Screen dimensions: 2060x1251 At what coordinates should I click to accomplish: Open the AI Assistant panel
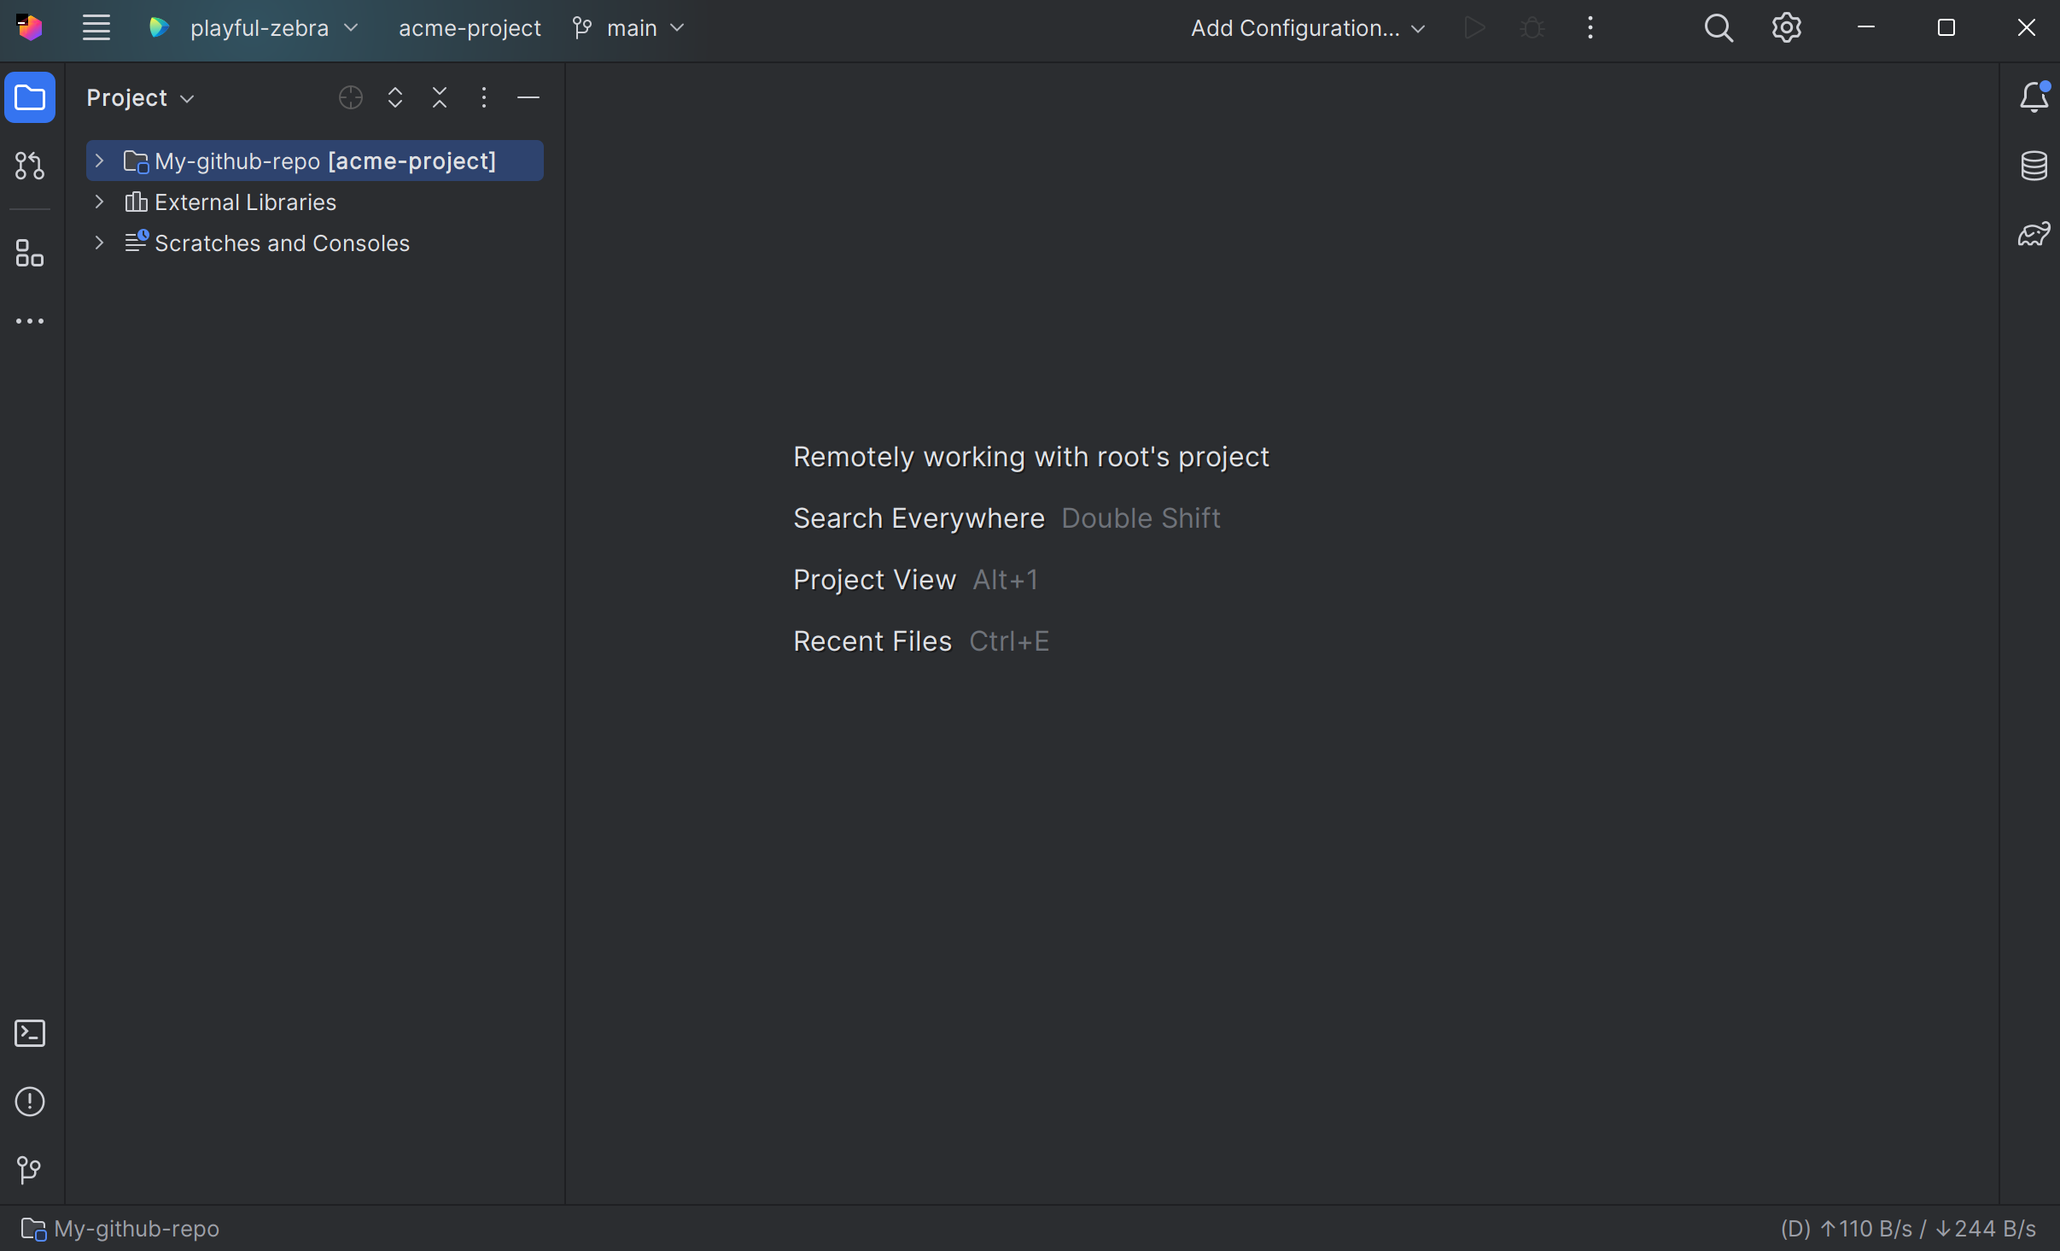click(x=2035, y=233)
